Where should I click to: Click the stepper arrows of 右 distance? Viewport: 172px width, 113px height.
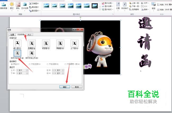(x=63, y=73)
